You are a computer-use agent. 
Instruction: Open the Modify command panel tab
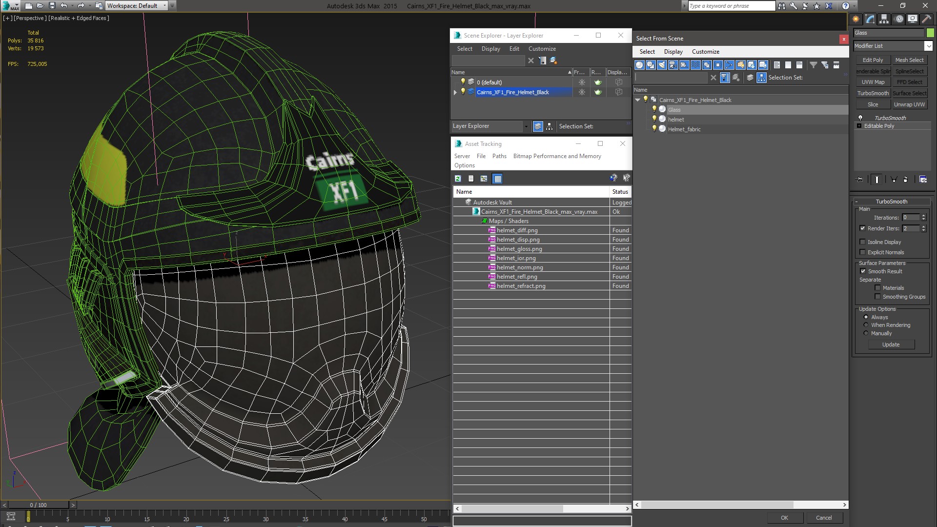[x=870, y=19]
